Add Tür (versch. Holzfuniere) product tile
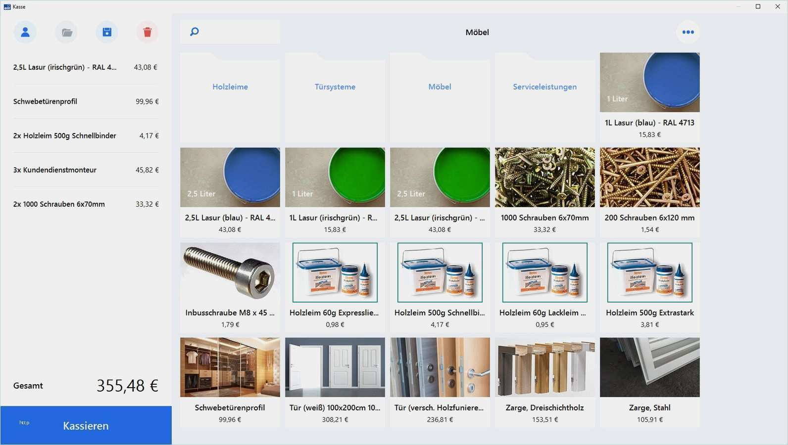788x445 pixels. [x=440, y=382]
